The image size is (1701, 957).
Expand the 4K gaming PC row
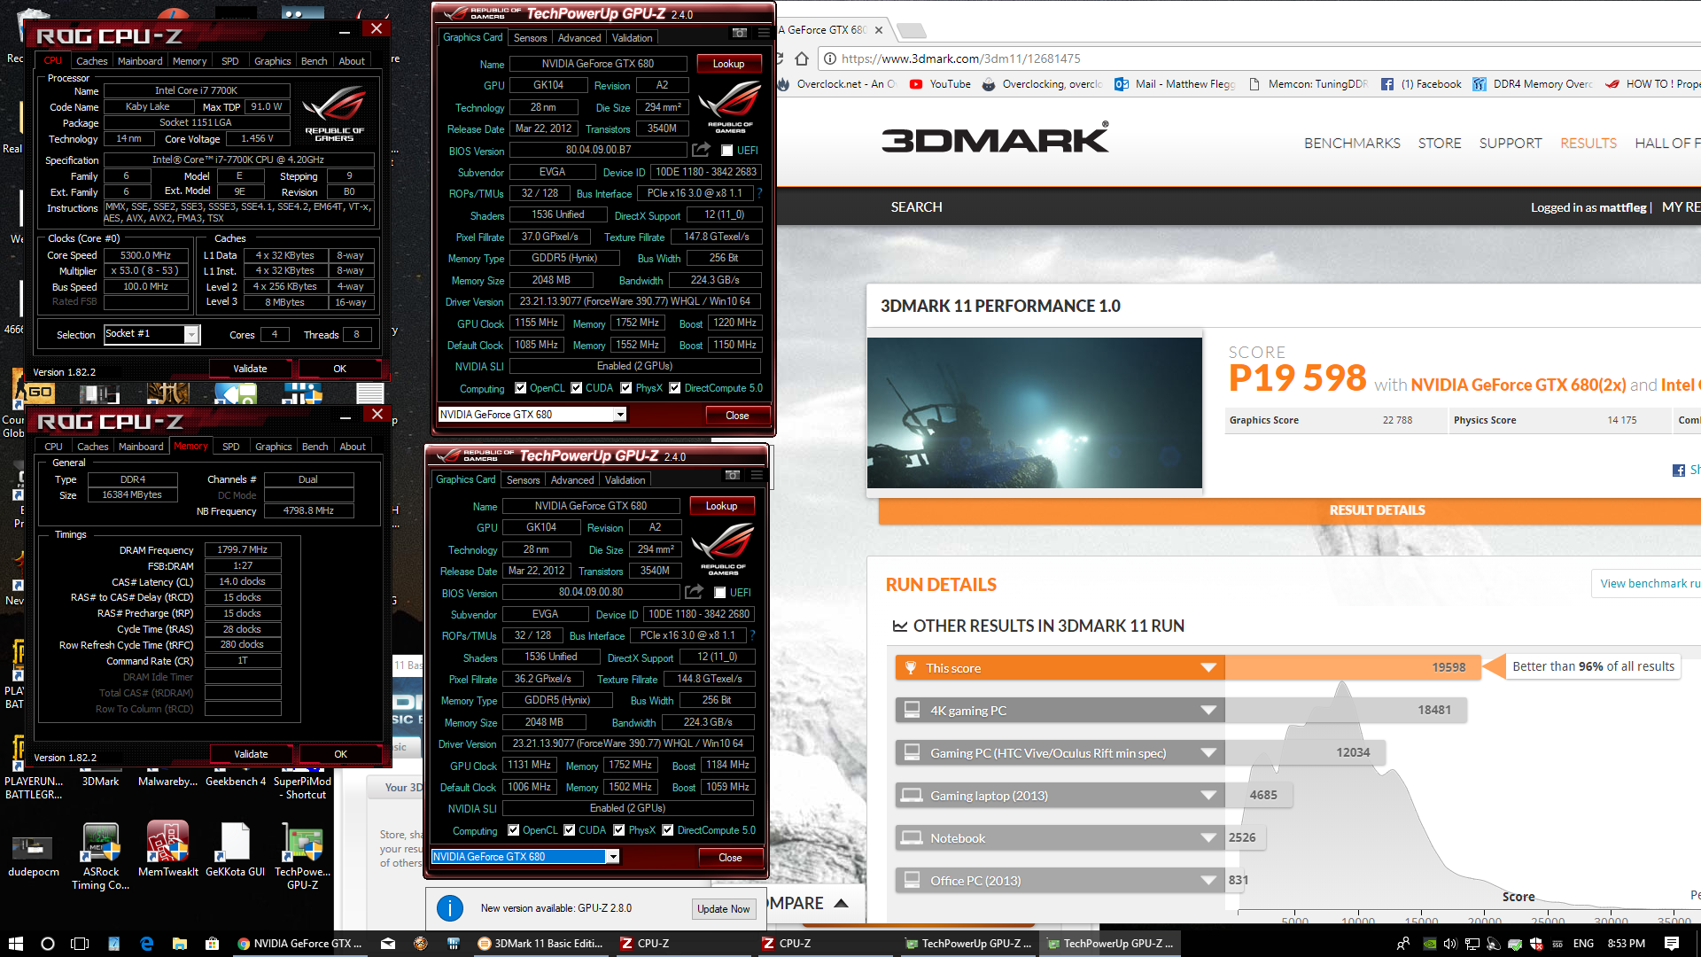1208,710
